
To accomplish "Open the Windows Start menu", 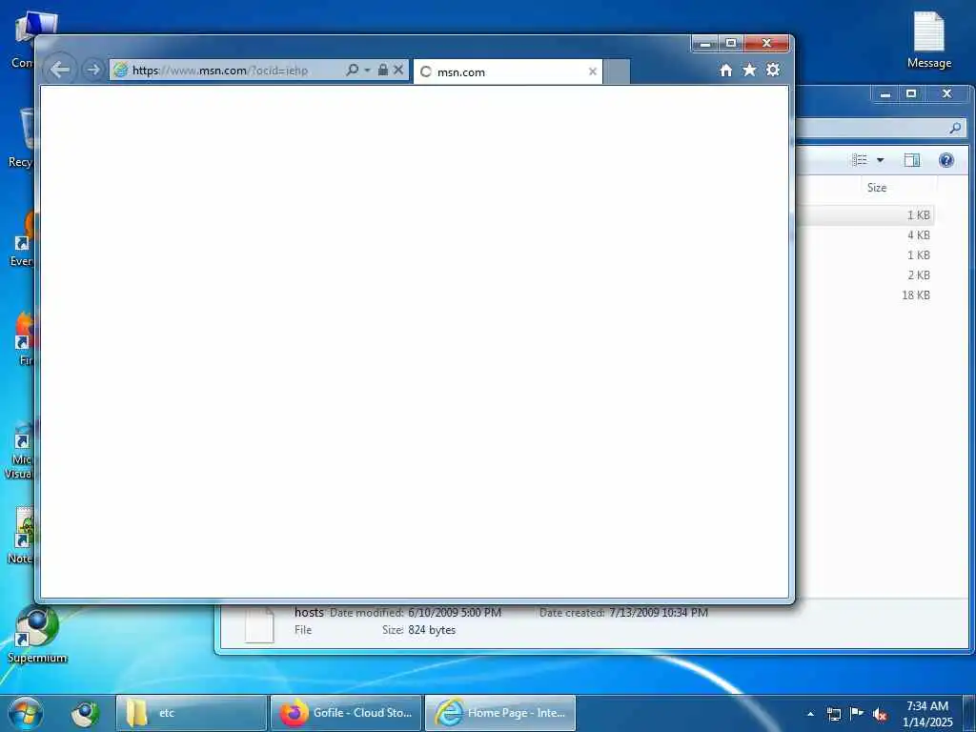I will [26, 713].
